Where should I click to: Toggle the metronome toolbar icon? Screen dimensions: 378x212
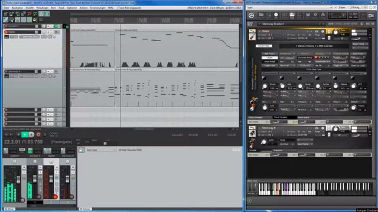click(41, 14)
